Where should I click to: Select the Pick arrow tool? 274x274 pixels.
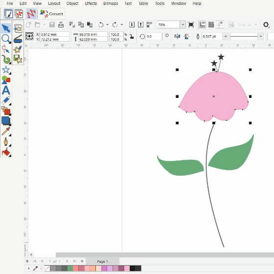(x=6, y=29)
